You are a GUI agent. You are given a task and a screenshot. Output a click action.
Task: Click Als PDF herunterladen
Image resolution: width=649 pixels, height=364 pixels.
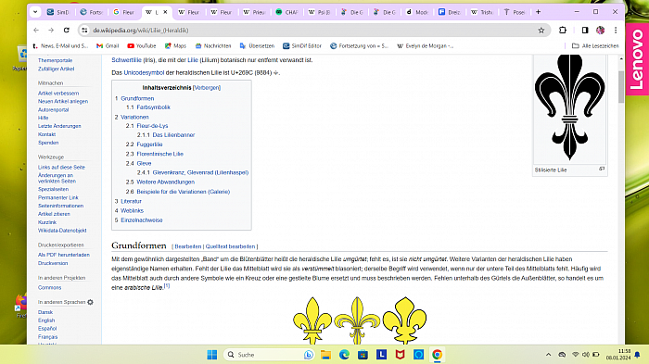coord(64,255)
